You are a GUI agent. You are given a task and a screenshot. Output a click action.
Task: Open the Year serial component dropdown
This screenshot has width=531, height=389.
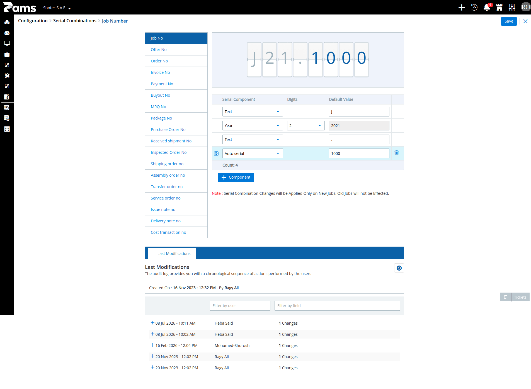click(x=253, y=126)
